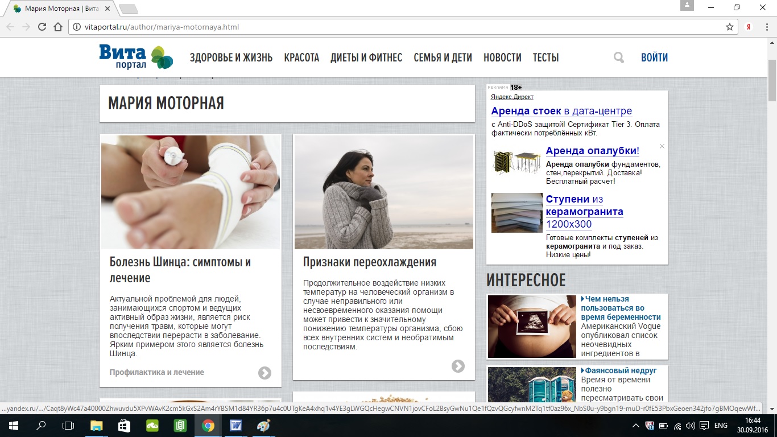Viewport: 777px width, 437px height.
Task: Open Windows taskbar search magnifier
Action: (41, 426)
